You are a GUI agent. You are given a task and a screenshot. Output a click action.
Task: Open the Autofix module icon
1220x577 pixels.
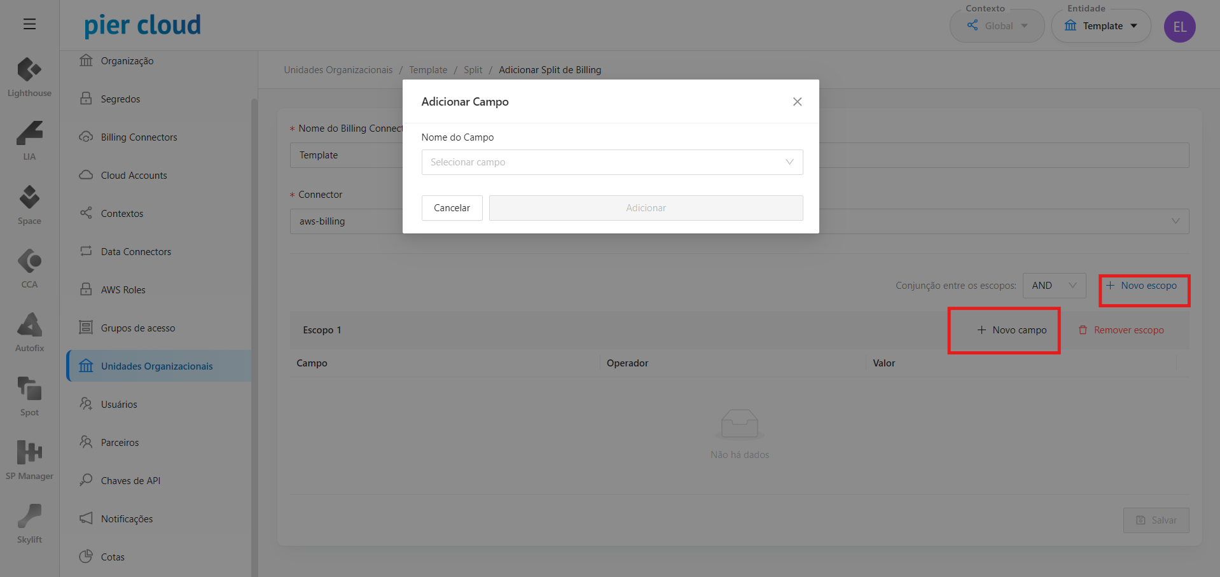pyautogui.click(x=29, y=325)
